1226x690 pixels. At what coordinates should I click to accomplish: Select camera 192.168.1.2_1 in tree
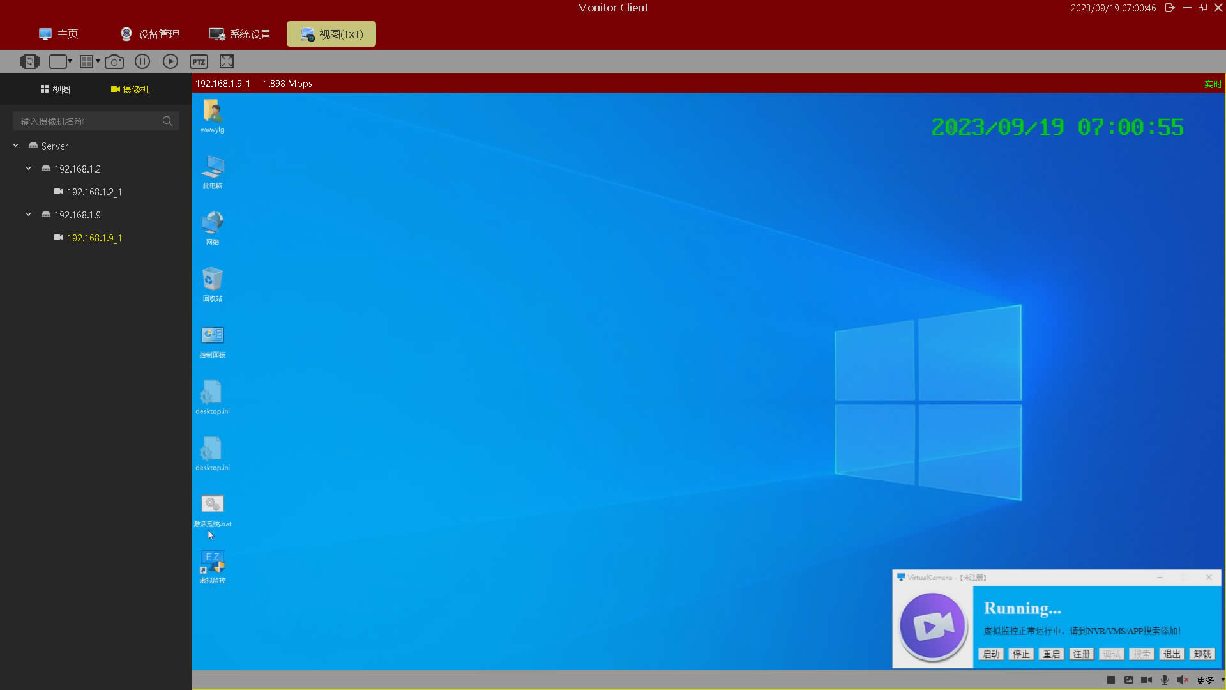94,192
